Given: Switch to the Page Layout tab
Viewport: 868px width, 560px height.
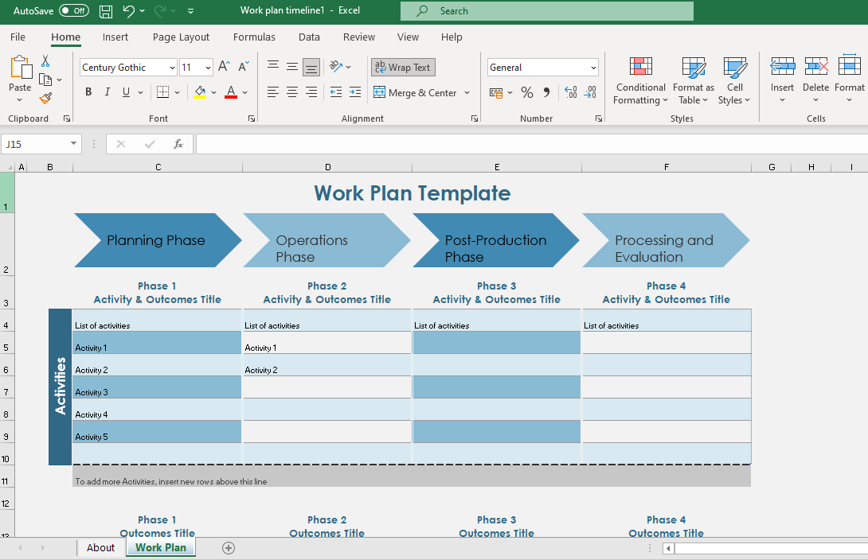Looking at the screenshot, I should pos(181,37).
